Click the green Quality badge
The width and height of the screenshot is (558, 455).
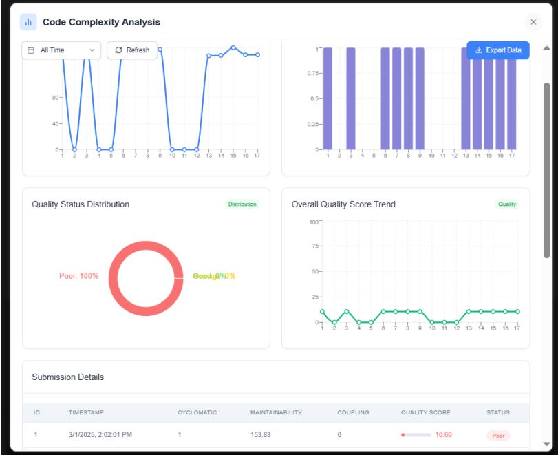506,204
